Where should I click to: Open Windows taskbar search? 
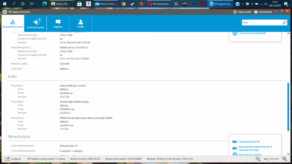pos(14,4)
